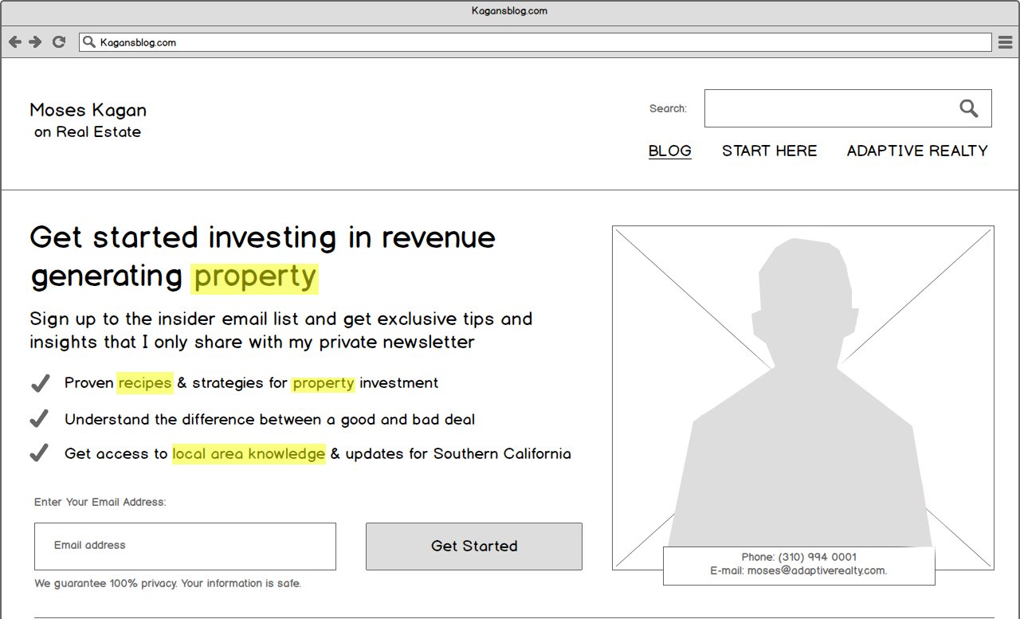The height and width of the screenshot is (619, 1020).
Task: Go to the START HERE page
Action: click(769, 151)
